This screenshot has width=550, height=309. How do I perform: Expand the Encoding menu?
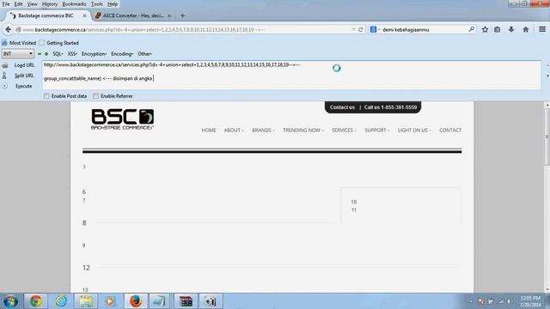(x=122, y=54)
